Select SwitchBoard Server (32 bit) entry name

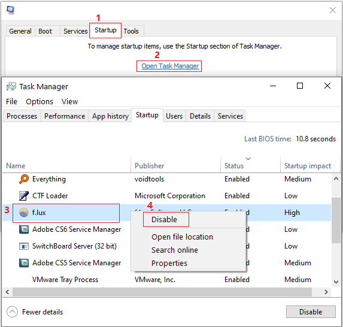(x=74, y=246)
